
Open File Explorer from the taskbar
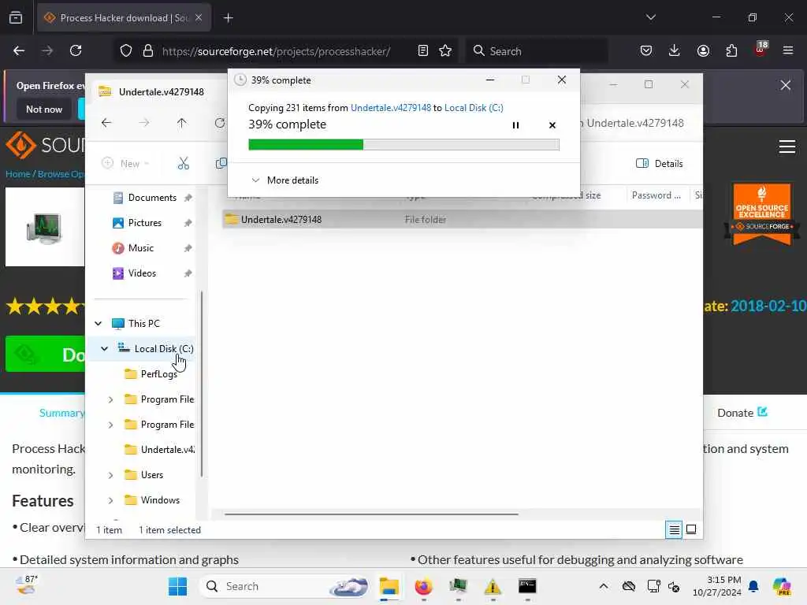click(x=389, y=586)
